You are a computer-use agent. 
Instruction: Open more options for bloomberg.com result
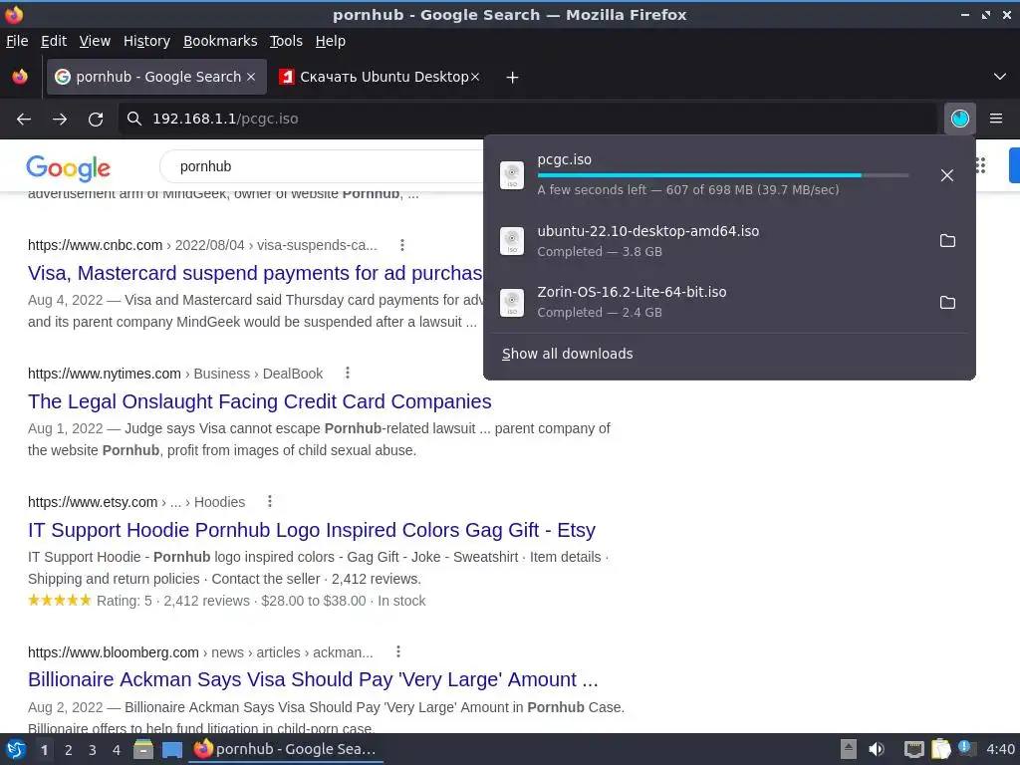tap(398, 651)
